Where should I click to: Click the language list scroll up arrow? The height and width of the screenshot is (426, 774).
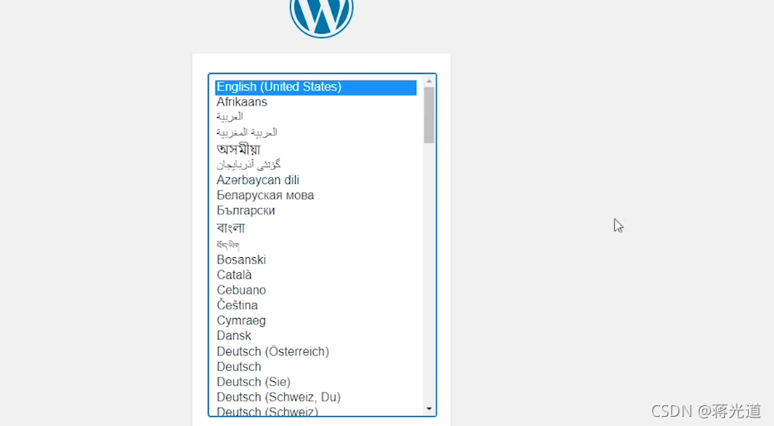click(429, 81)
